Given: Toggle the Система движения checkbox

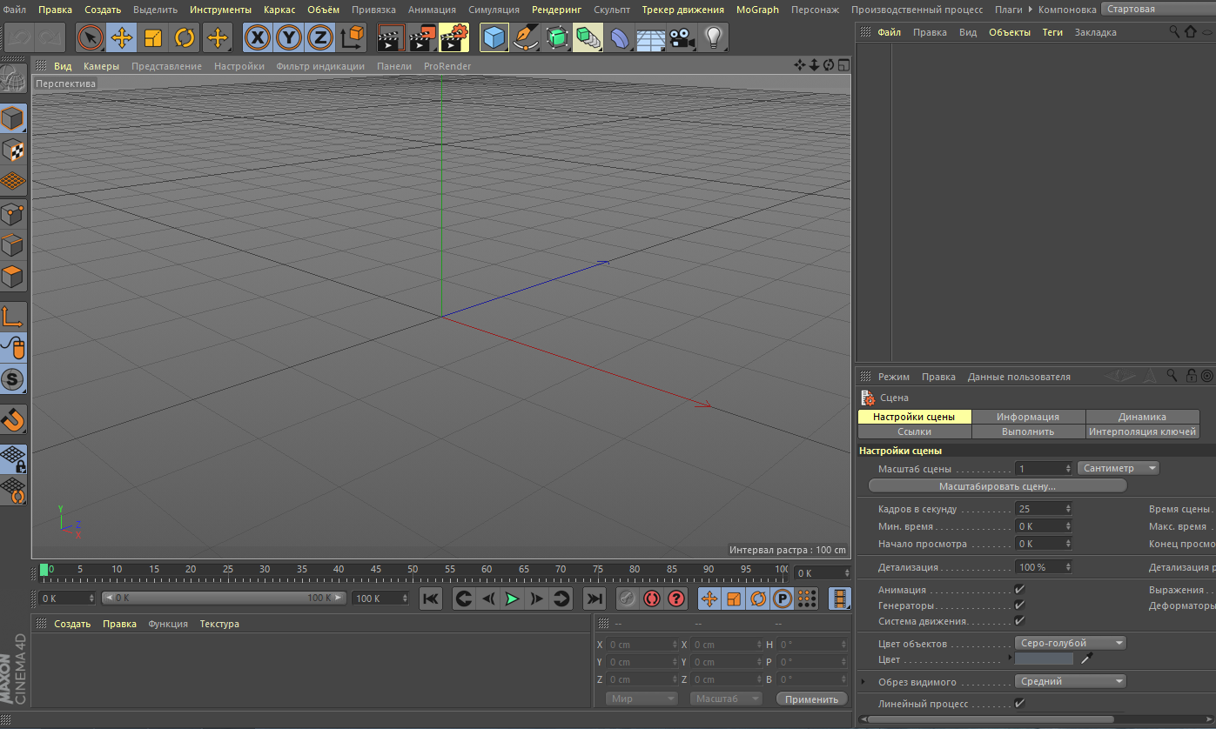Looking at the screenshot, I should (x=1020, y=621).
